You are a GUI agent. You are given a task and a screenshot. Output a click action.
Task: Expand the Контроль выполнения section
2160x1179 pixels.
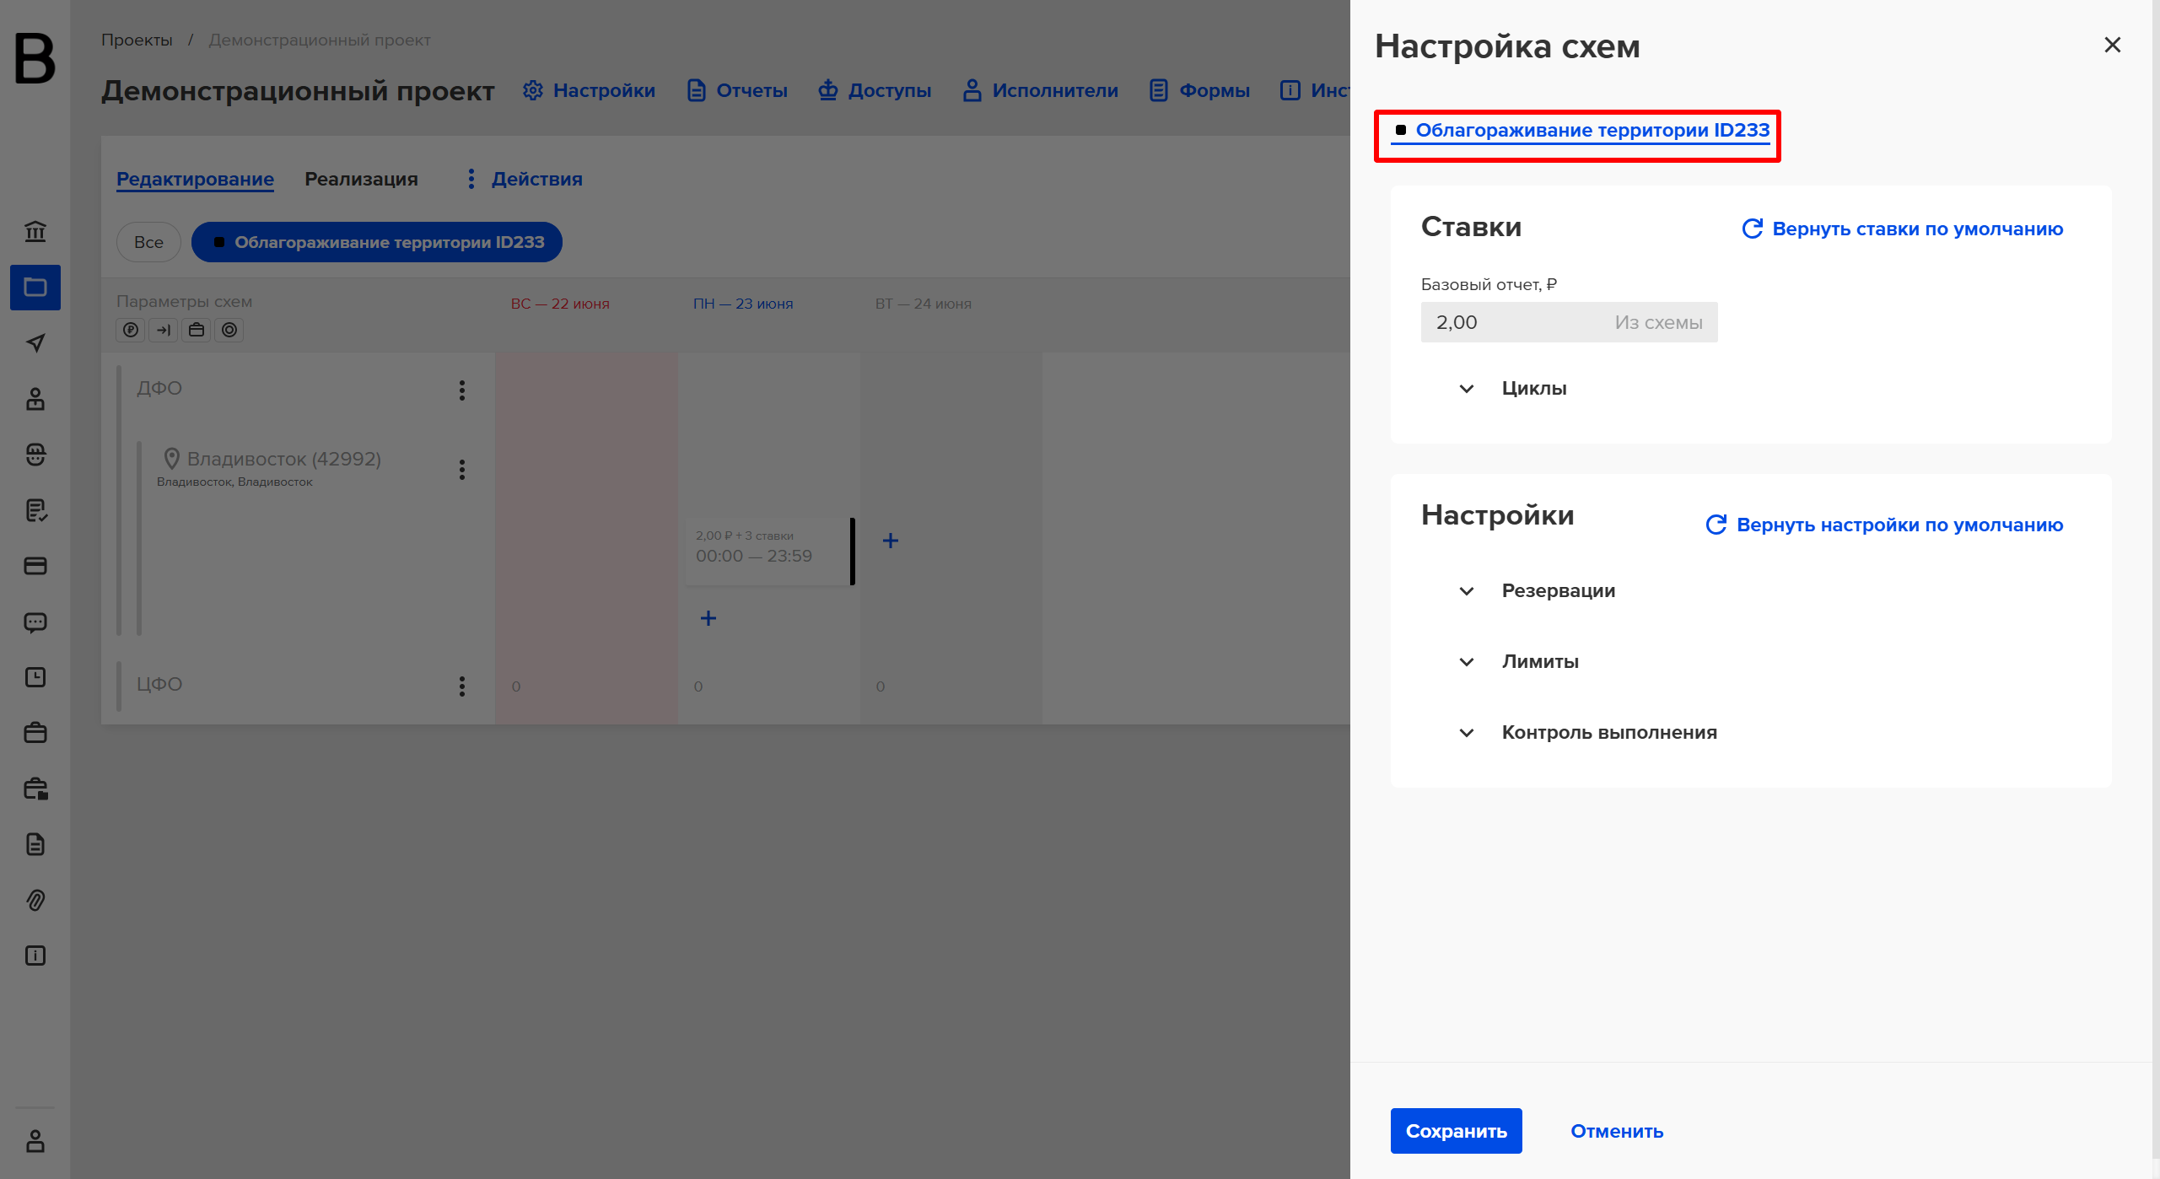click(1587, 733)
